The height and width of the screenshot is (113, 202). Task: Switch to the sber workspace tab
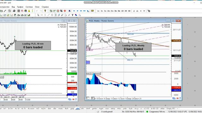click(49, 109)
